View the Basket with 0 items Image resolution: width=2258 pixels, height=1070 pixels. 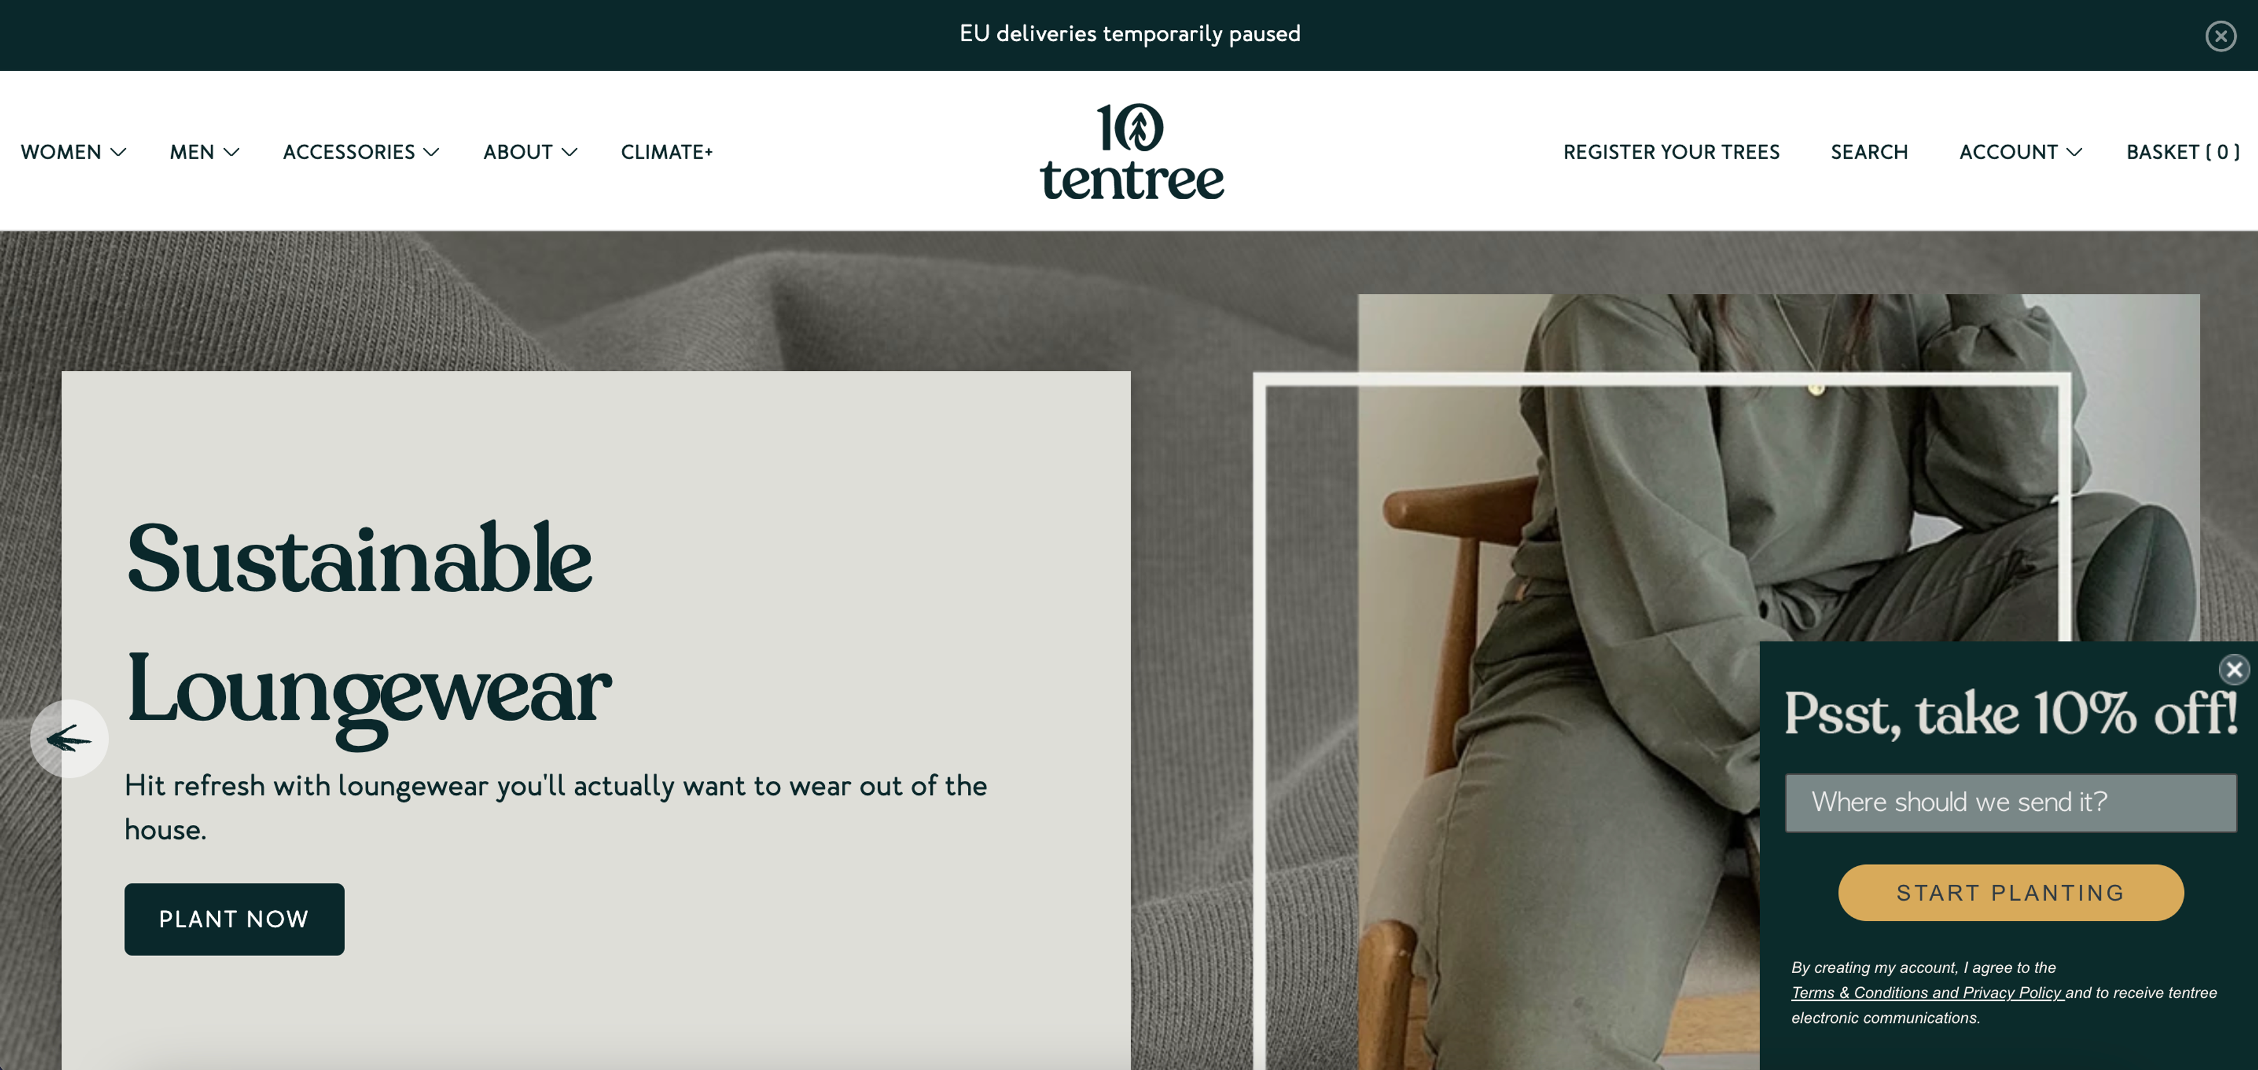pos(2183,152)
